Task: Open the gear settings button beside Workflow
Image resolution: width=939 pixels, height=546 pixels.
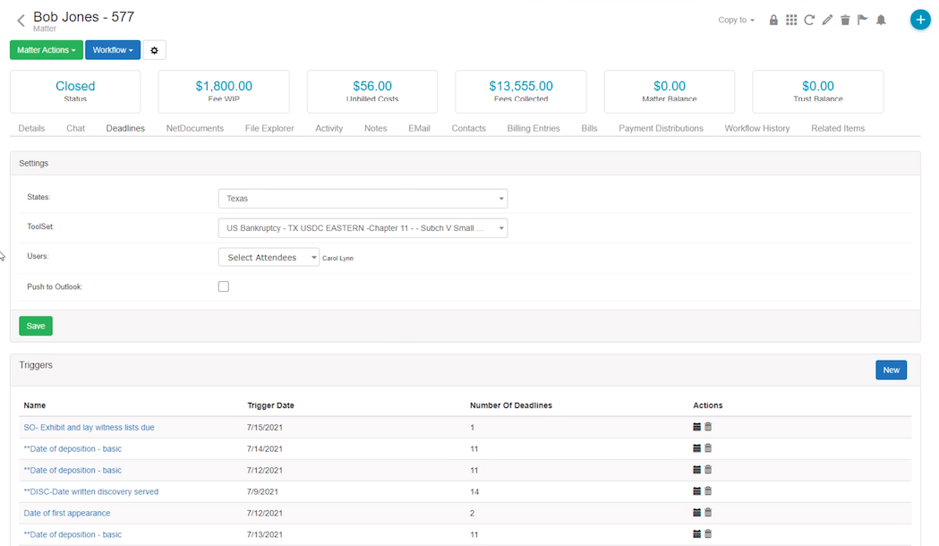Action: pyautogui.click(x=155, y=50)
